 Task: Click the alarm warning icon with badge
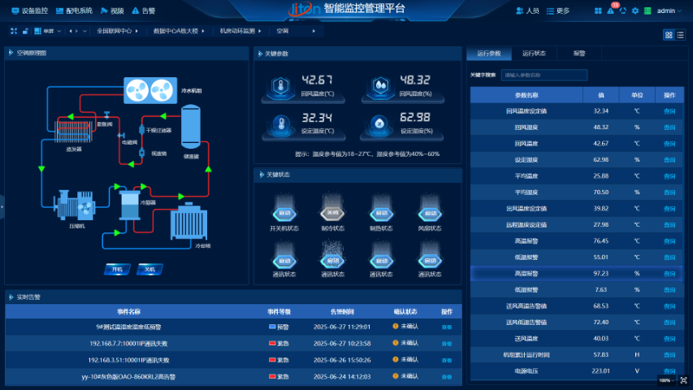[612, 11]
